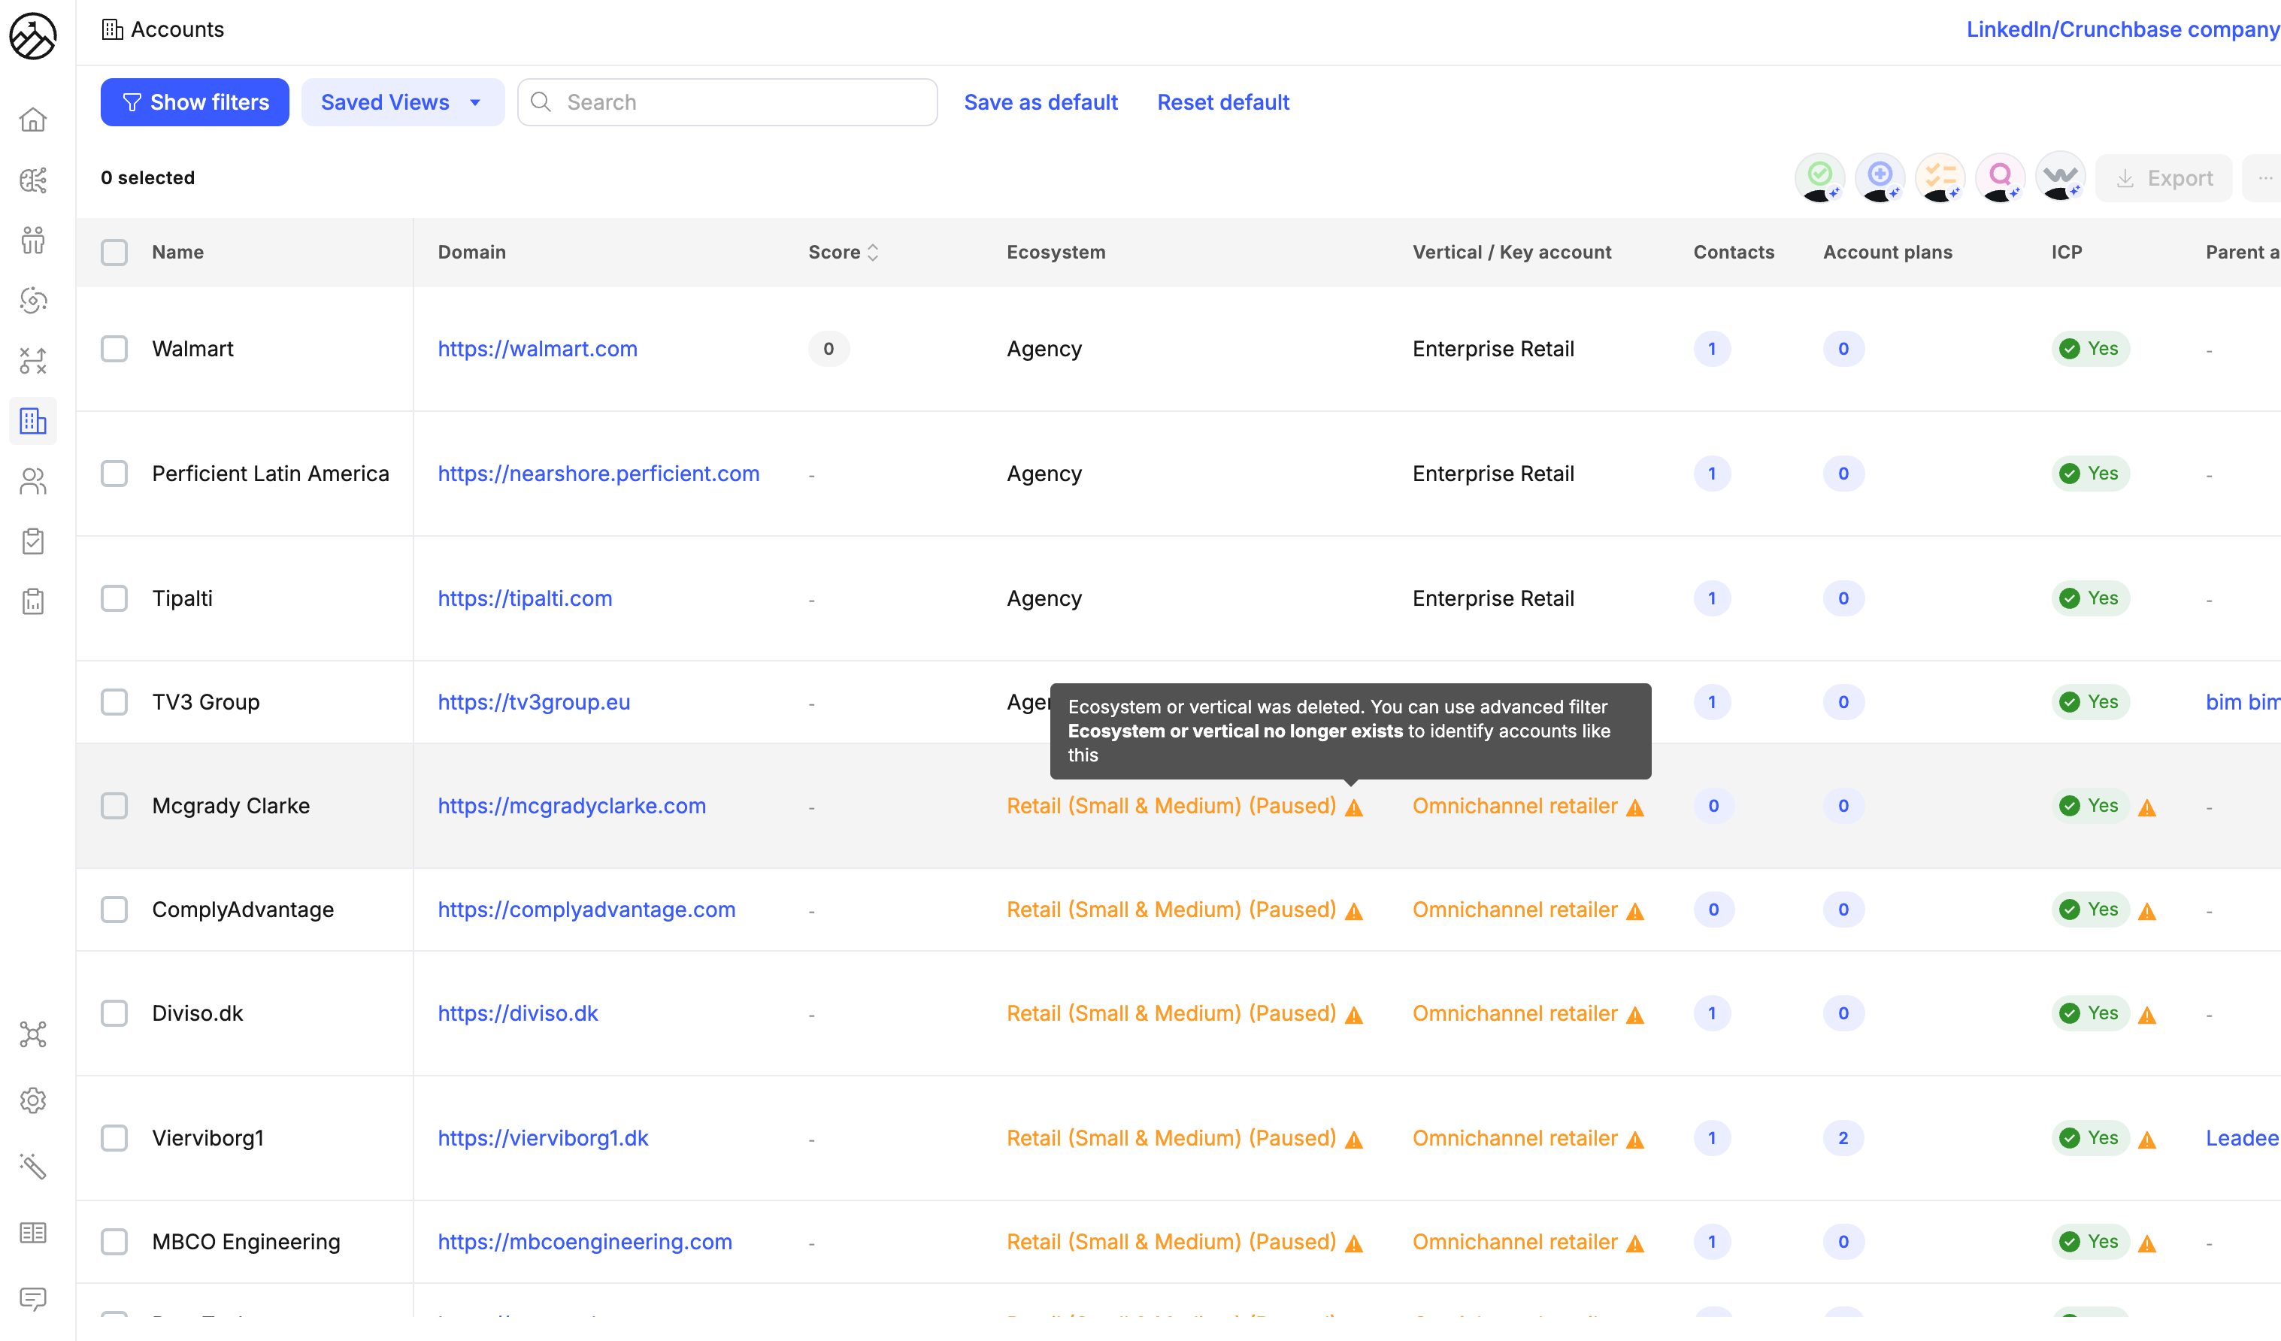The height and width of the screenshot is (1341, 2281).
Task: Click the pink magnifier agent avatar icon
Action: [2000, 177]
